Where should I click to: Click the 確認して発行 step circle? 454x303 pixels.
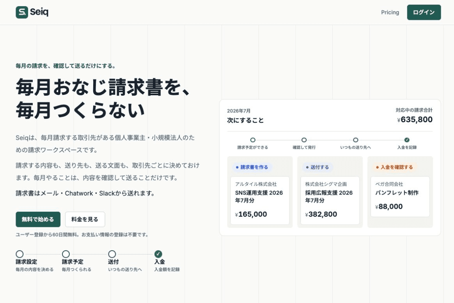304,140
